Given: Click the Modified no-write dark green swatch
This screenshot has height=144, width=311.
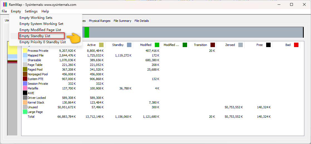Looking at the screenshot, I should (x=185, y=45).
